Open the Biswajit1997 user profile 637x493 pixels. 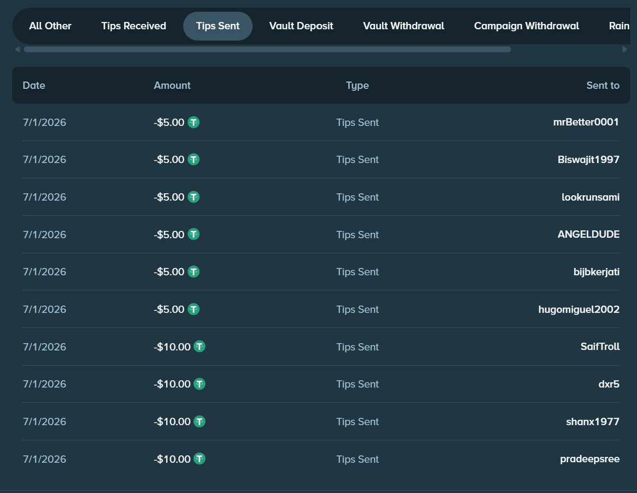[589, 159]
